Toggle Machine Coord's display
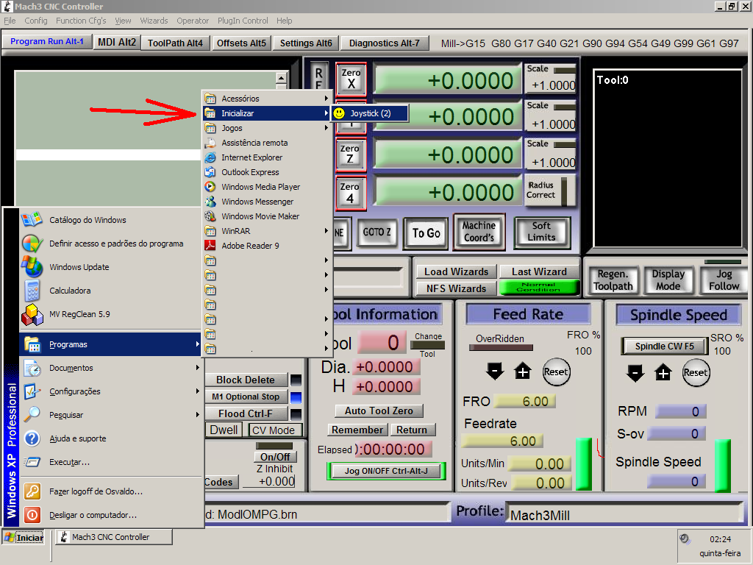The height and width of the screenshot is (565, 753). (479, 232)
